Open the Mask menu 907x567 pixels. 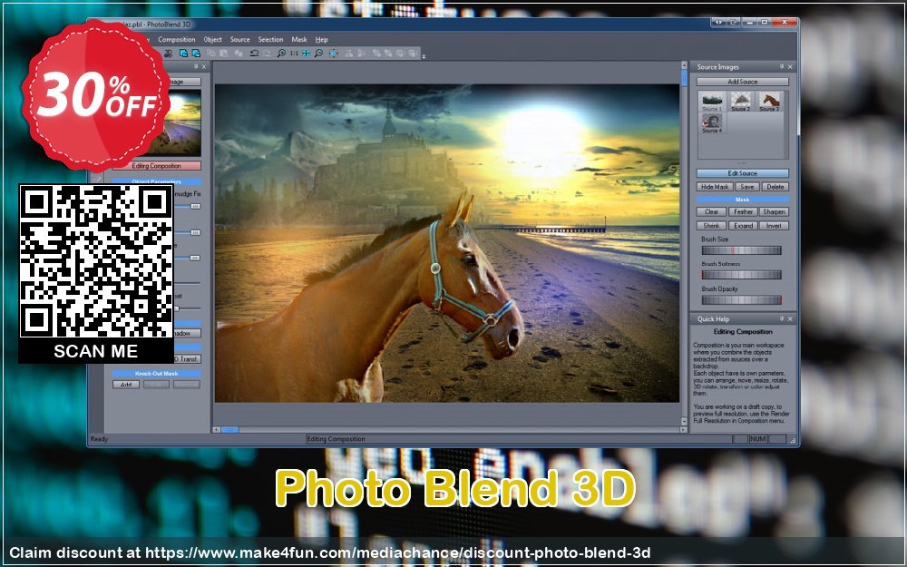(299, 39)
